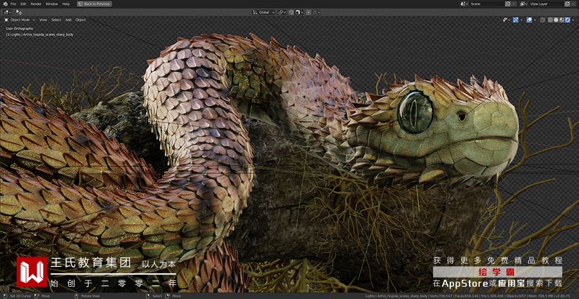Toggle snapping magnet icon
This screenshot has width=579, height=299.
click(291, 12)
